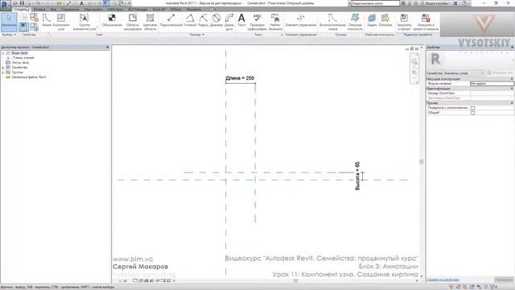
Task: Choose the Диаметр dimension tool
Action: point(216,20)
